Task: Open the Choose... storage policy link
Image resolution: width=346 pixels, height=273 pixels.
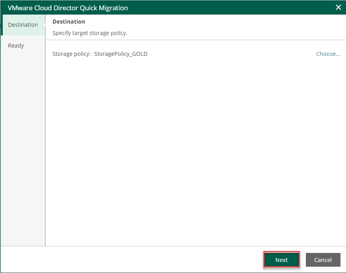Action: coord(328,54)
